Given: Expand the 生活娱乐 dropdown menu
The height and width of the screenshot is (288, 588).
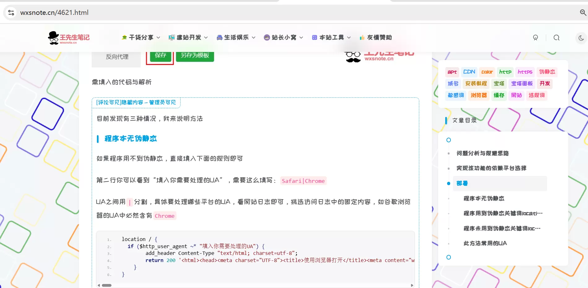Looking at the screenshot, I should click(x=236, y=37).
